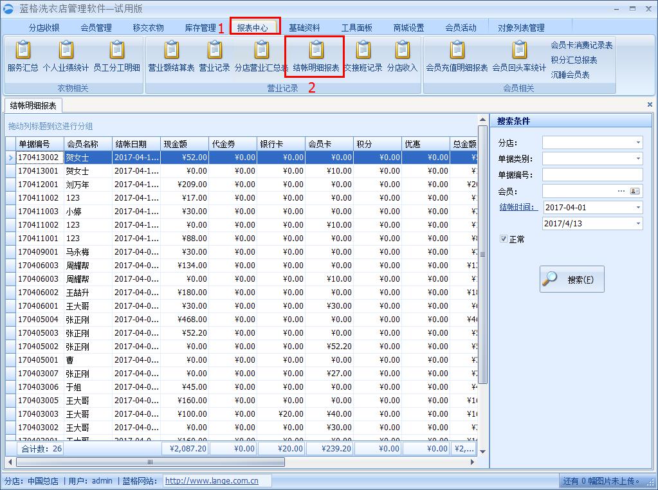Open the 工具面板 menu tab
This screenshot has height=490, width=658.
356,28
